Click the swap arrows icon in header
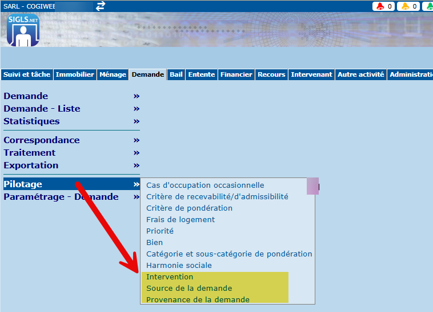The width and height of the screenshot is (433, 312). [x=101, y=6]
